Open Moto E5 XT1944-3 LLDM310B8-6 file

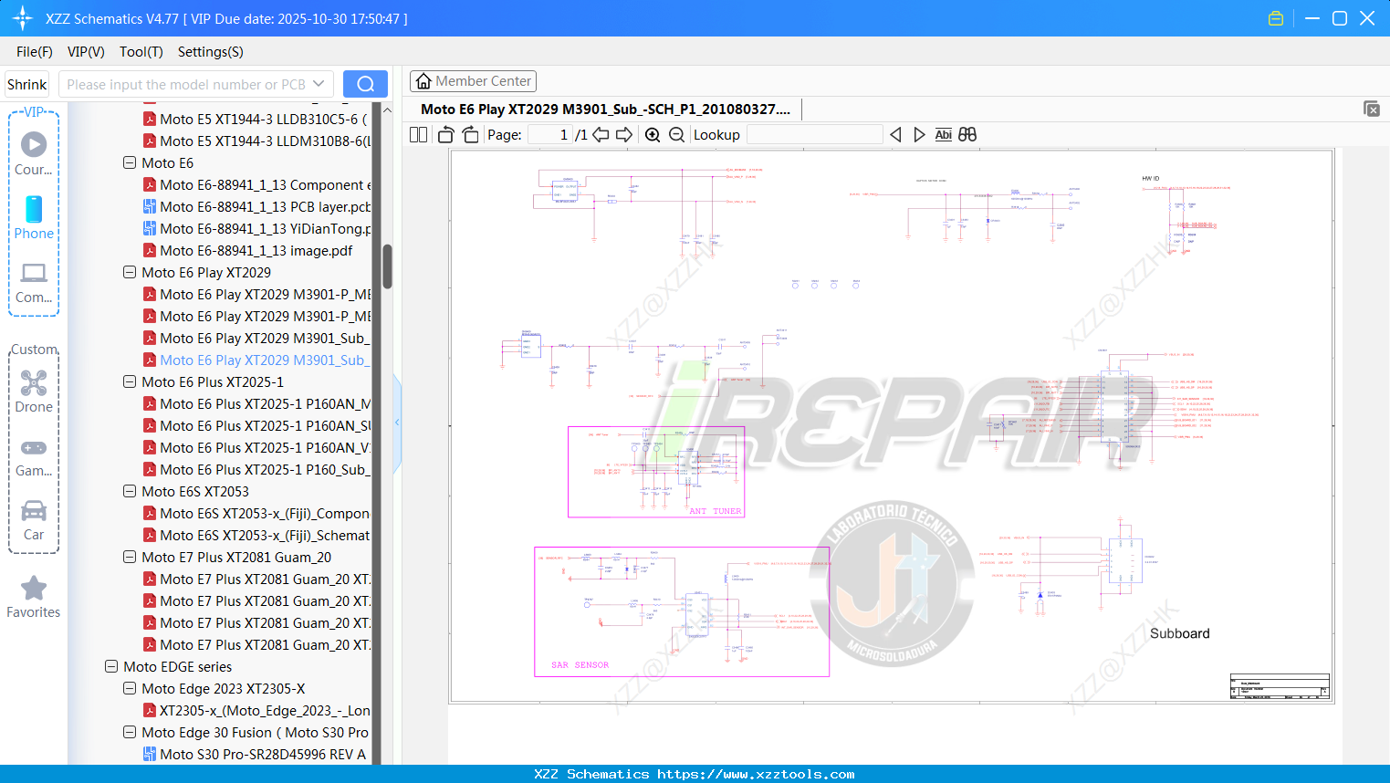coord(256,141)
